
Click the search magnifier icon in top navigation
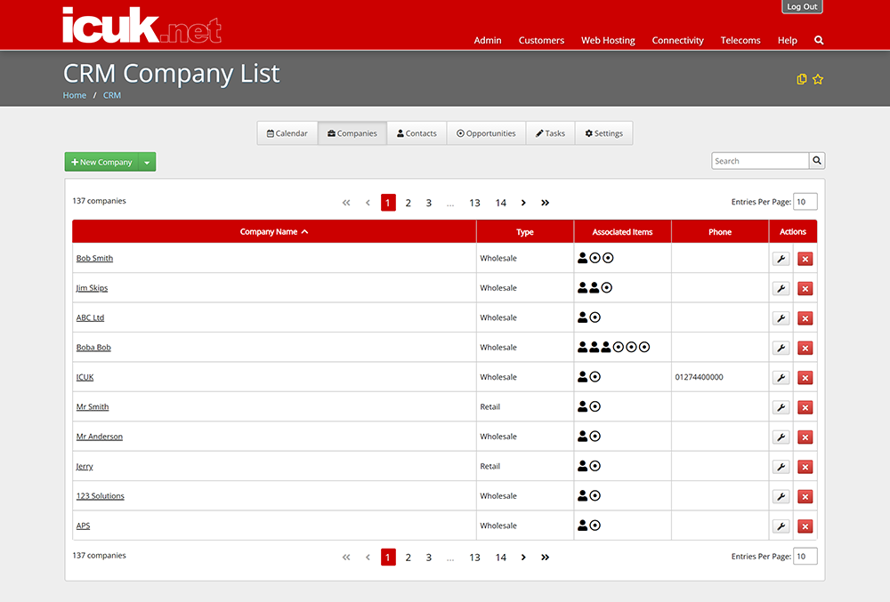point(819,40)
